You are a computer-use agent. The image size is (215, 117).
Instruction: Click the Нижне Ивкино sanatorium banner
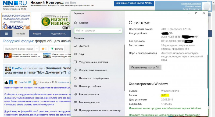[56, 21]
